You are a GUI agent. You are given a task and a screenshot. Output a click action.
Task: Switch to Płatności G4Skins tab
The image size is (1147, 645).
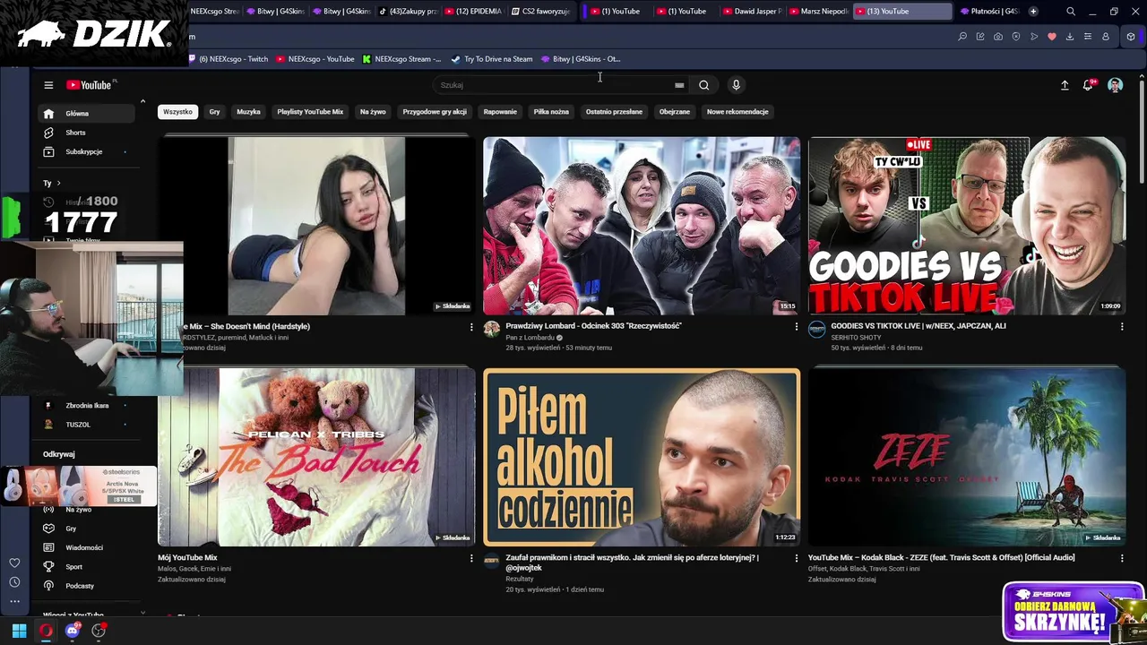click(x=988, y=12)
